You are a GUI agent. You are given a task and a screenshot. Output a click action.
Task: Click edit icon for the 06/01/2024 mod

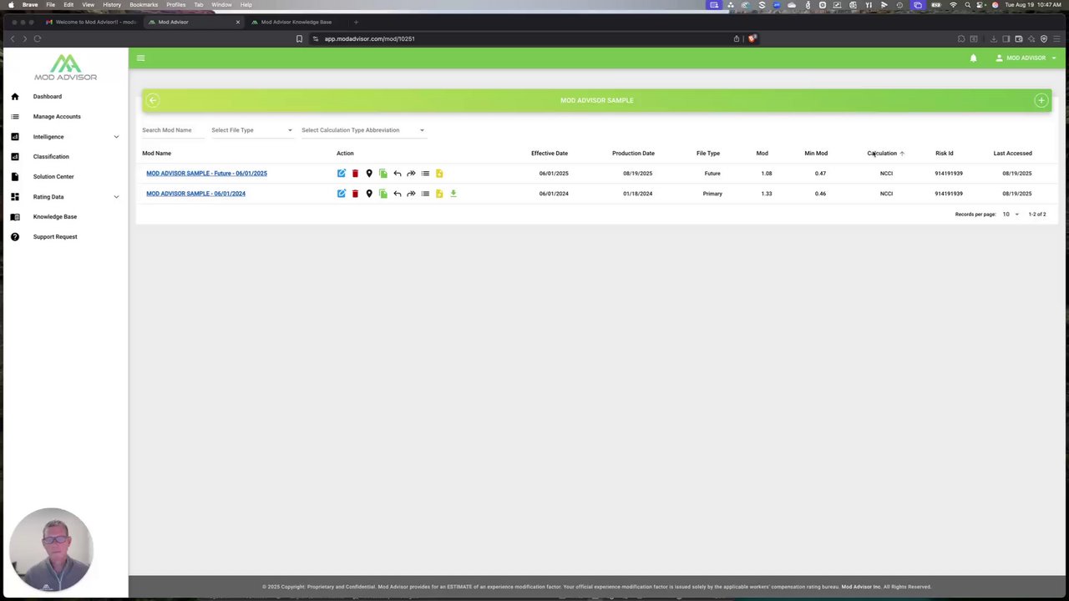pyautogui.click(x=342, y=194)
